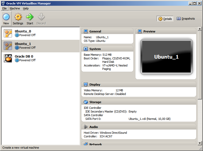Click the Boot Order value text
Screen dimensions: 203x151
tap(116, 60)
